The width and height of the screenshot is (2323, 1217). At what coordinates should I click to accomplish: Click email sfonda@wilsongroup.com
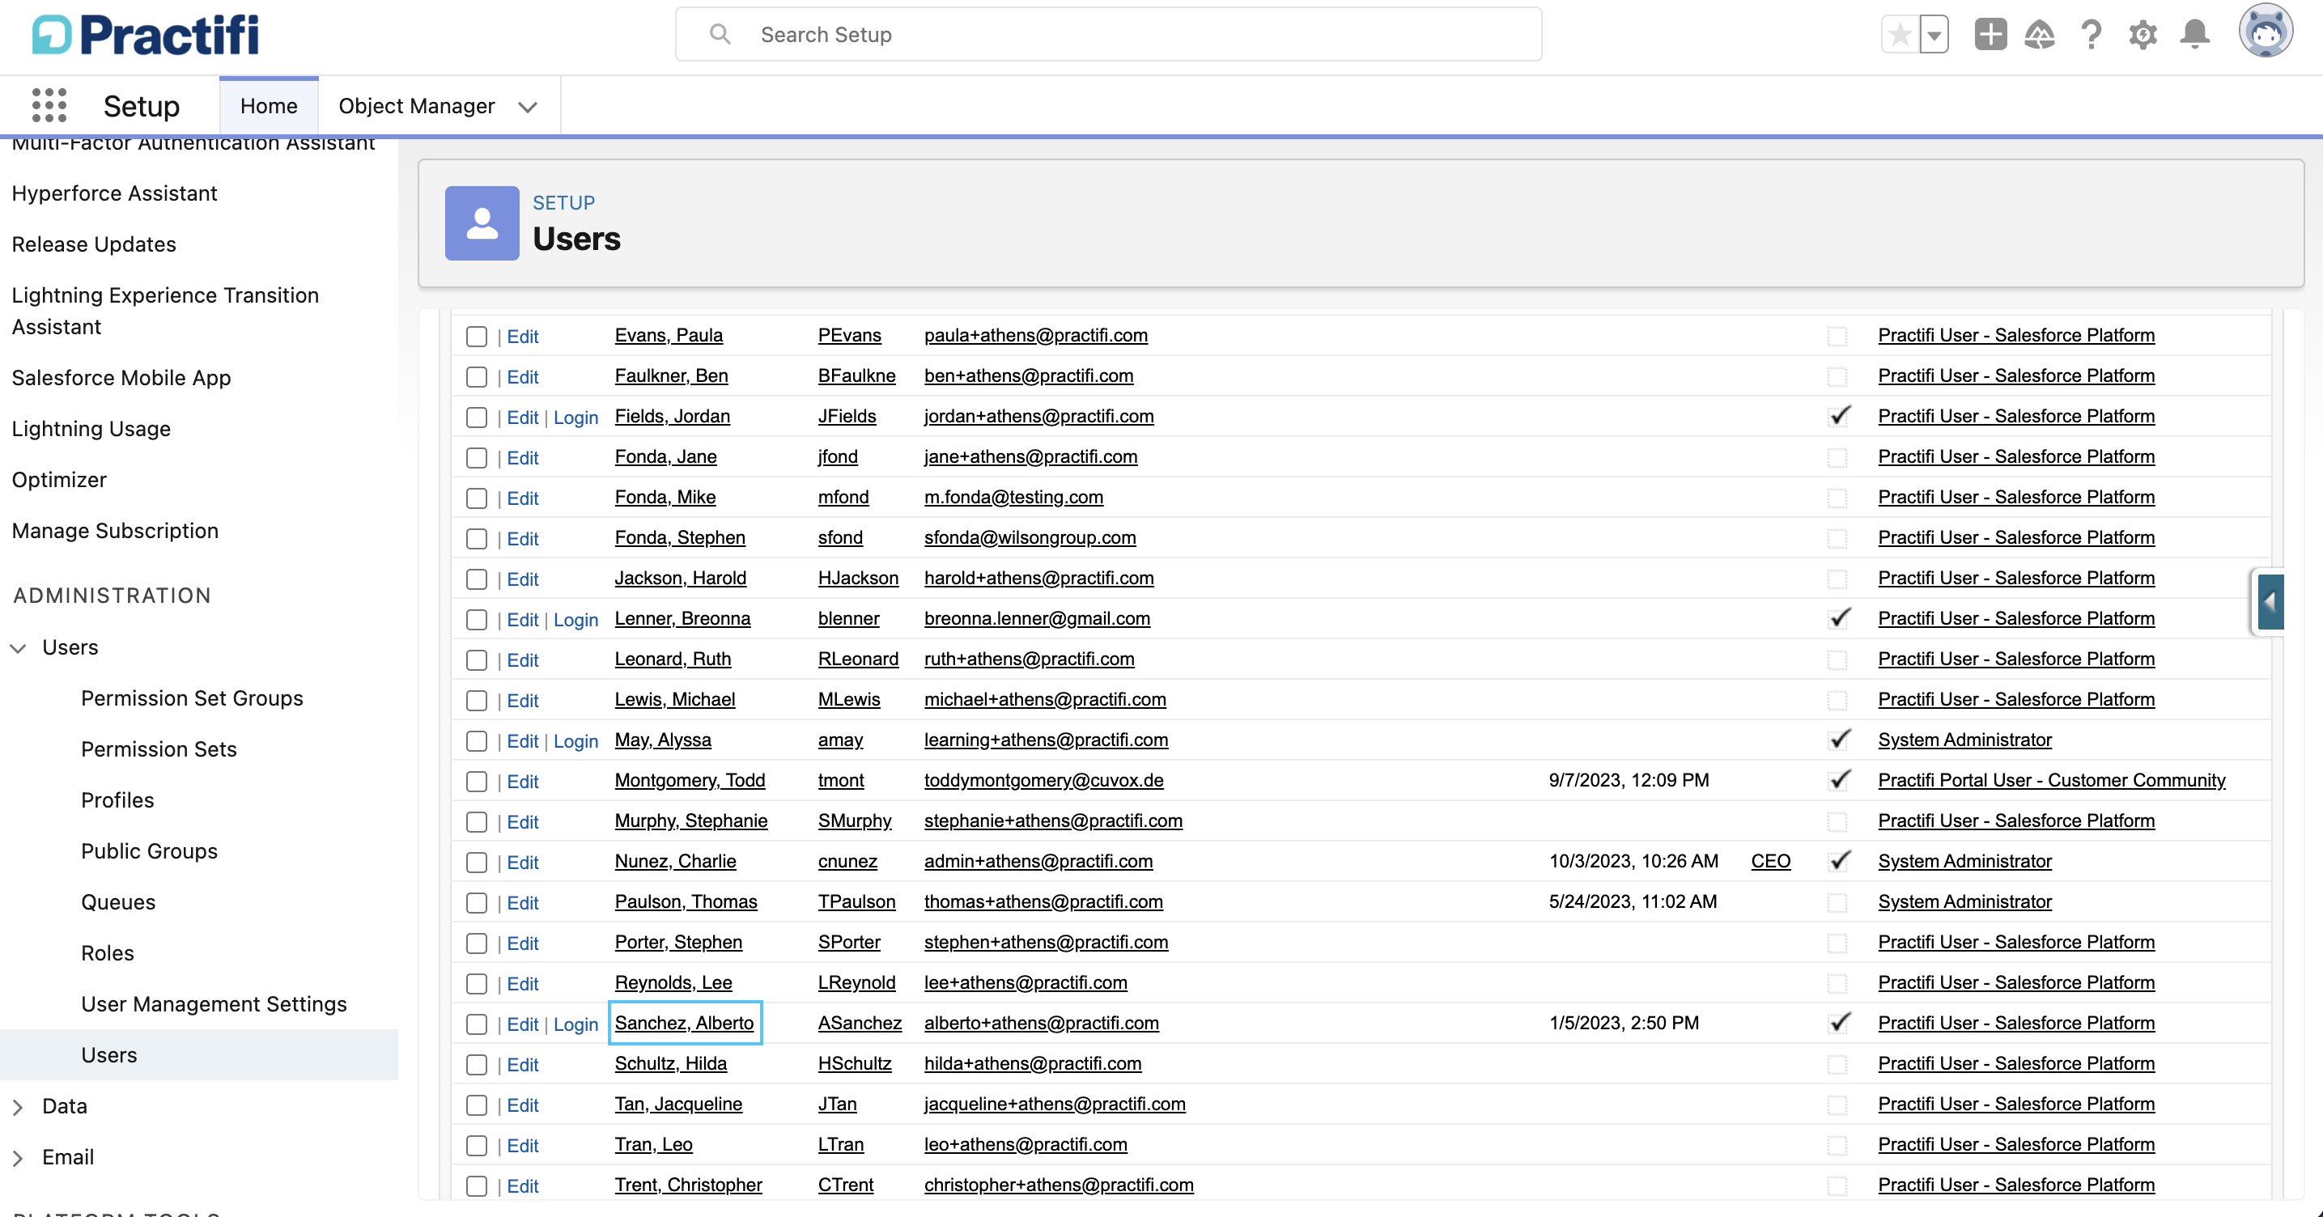1030,537
